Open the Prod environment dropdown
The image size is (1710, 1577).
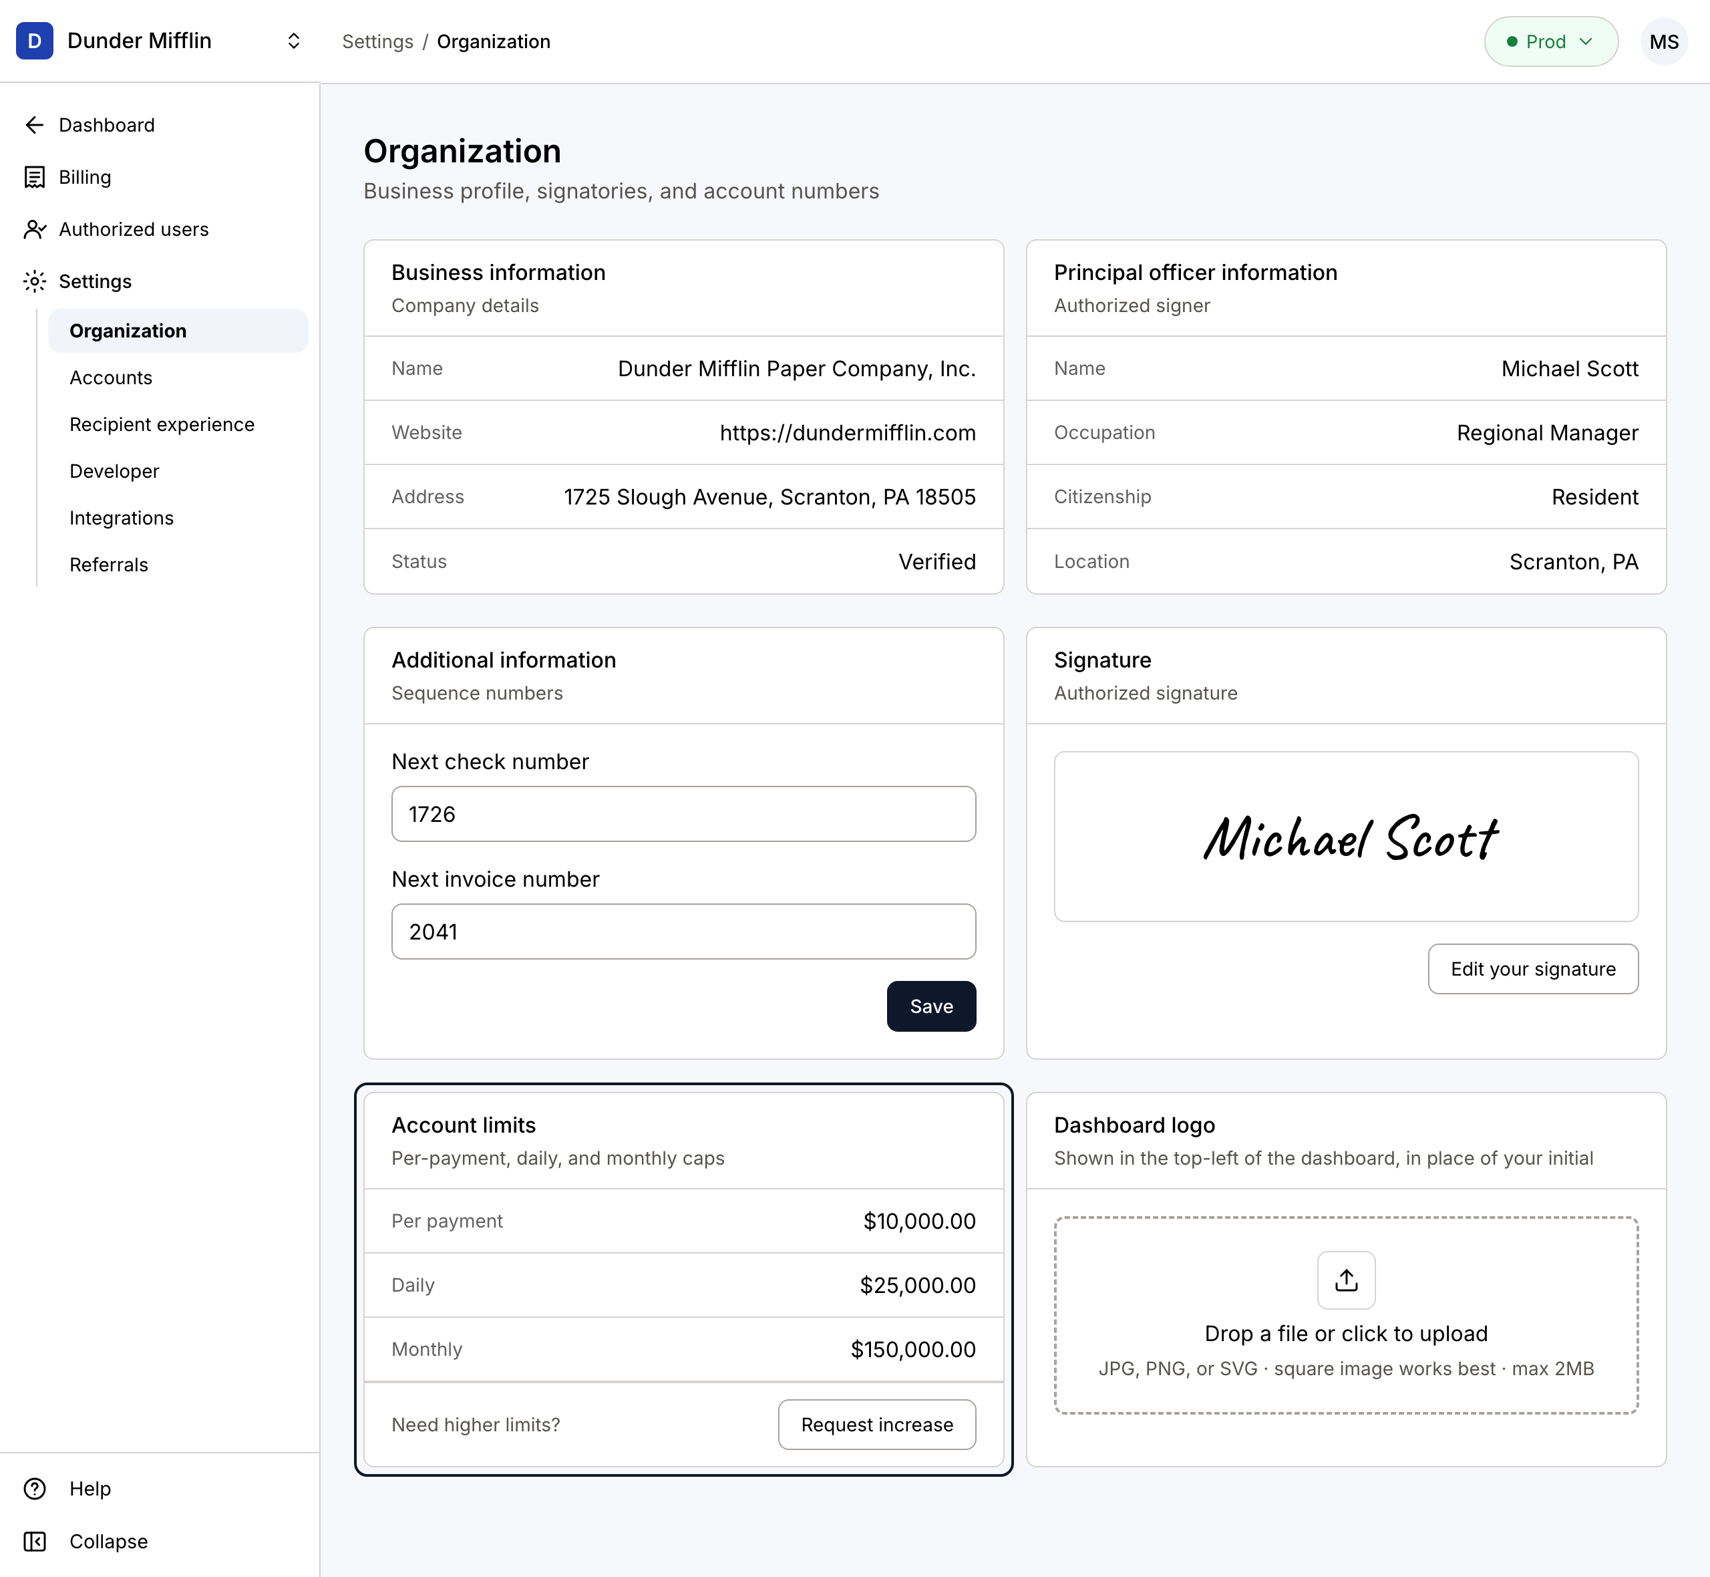pos(1550,42)
